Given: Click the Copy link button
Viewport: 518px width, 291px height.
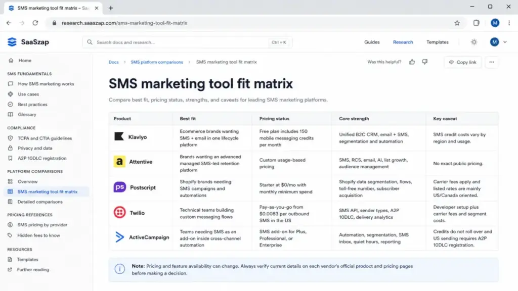Looking at the screenshot, I should (x=462, y=62).
